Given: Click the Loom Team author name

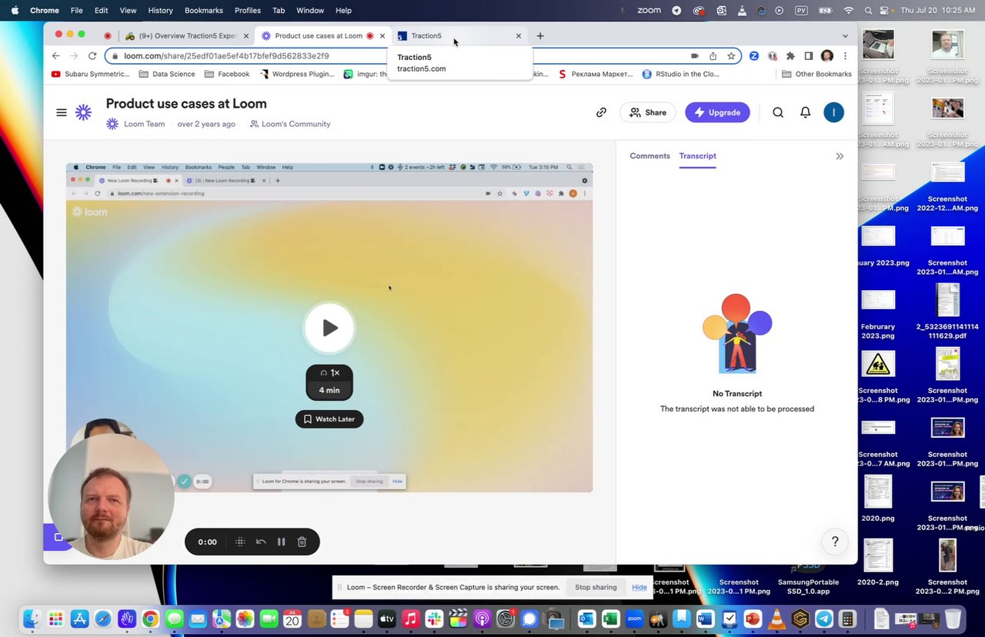Looking at the screenshot, I should [x=144, y=124].
